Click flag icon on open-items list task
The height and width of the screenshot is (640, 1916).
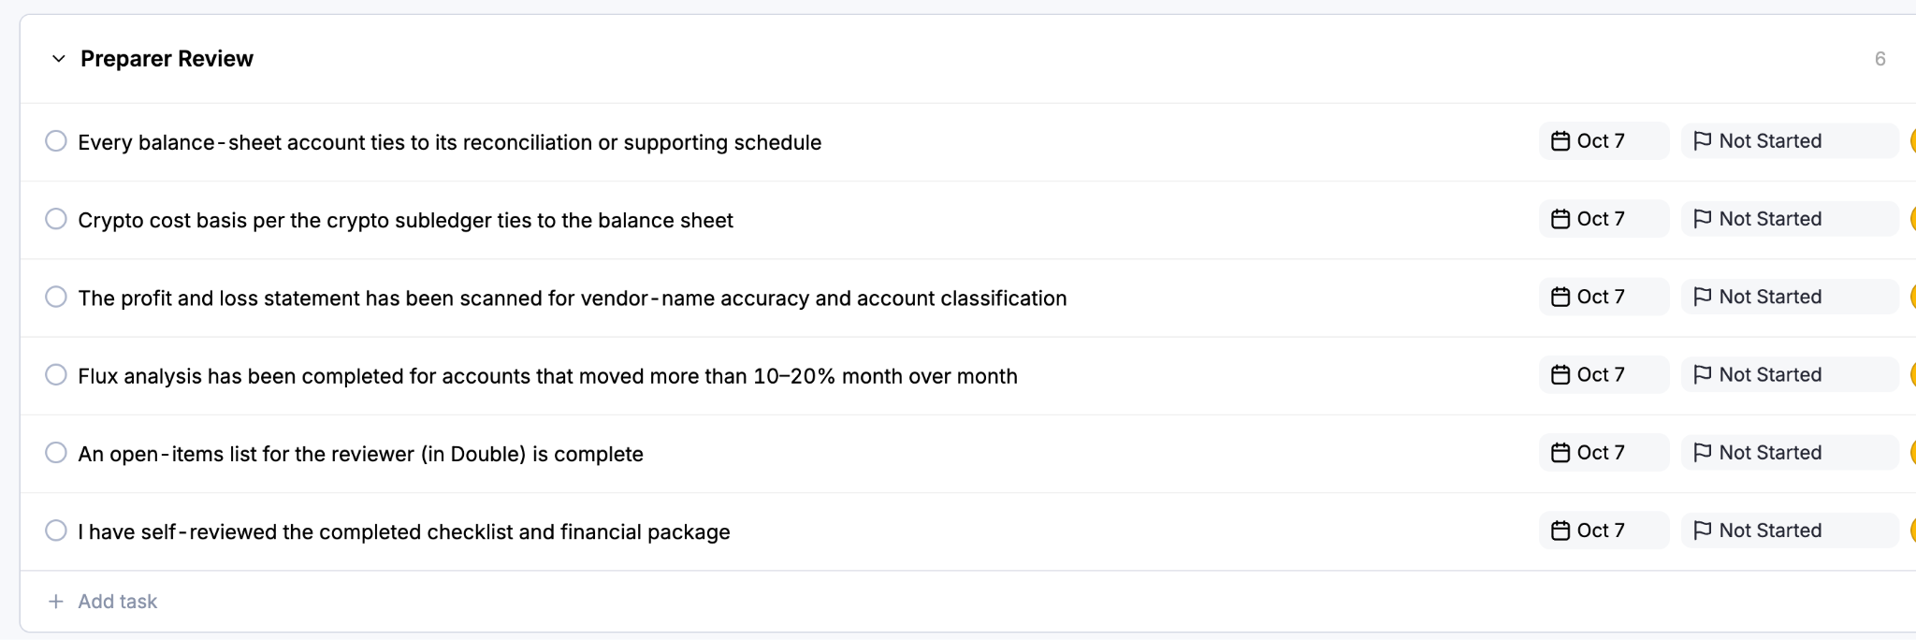point(1703,452)
